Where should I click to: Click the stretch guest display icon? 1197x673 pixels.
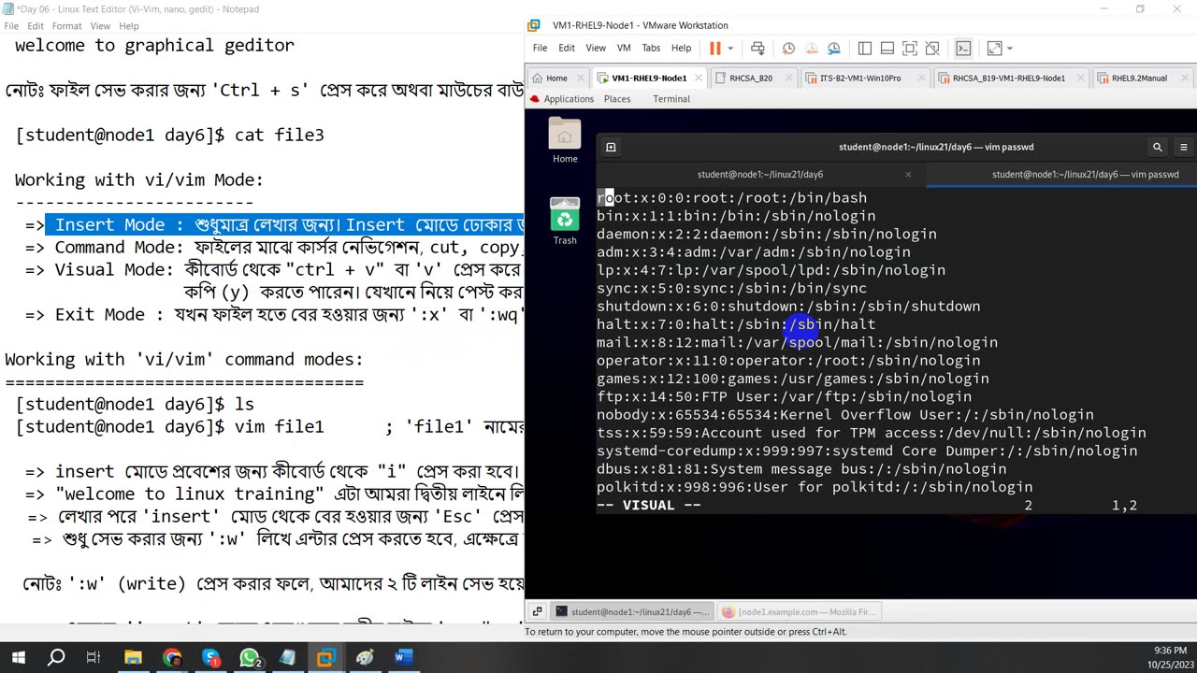point(993,48)
